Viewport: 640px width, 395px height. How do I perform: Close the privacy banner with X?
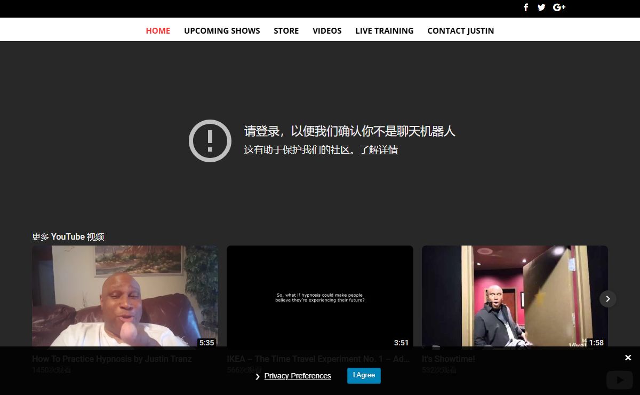click(x=628, y=358)
